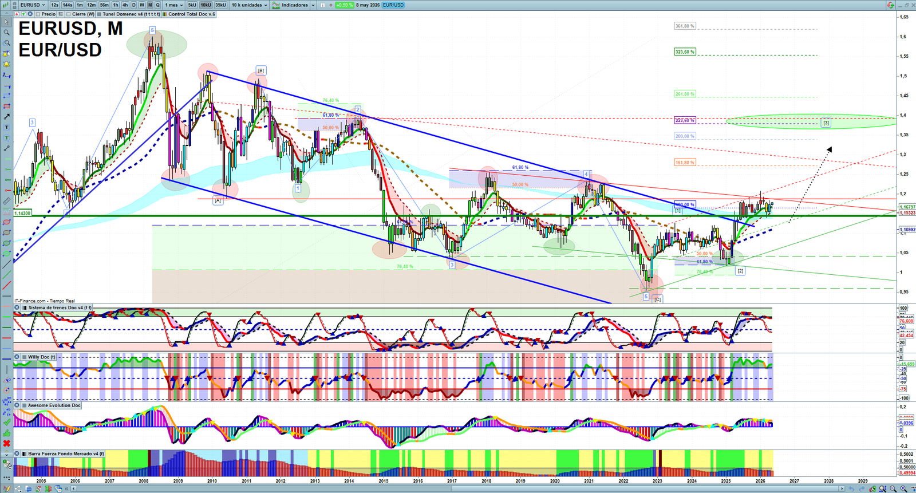Choose the 4h timeframe
Image resolution: width=916 pixels, height=493 pixels.
coord(125,5)
